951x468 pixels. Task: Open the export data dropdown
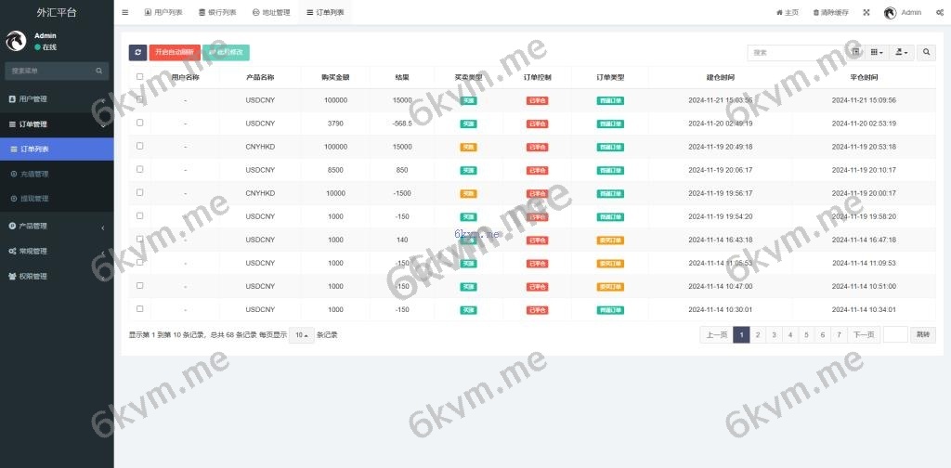[x=901, y=53]
